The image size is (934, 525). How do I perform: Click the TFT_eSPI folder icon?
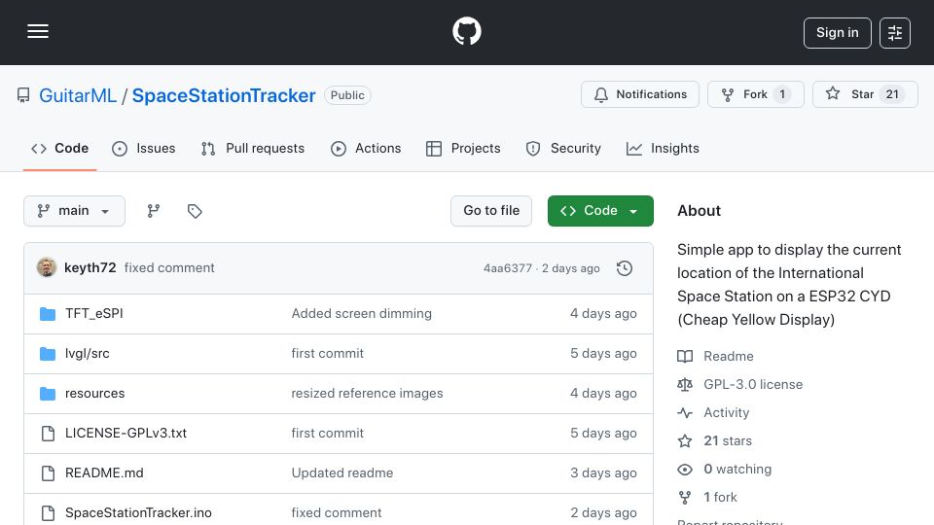48,314
